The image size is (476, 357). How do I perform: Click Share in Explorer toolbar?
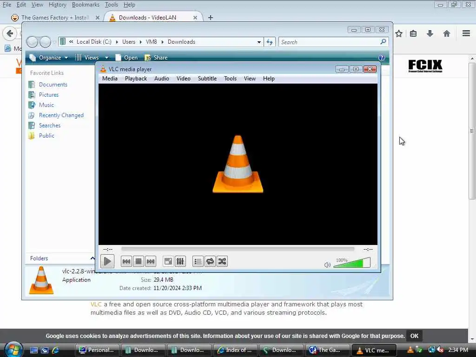point(156,58)
